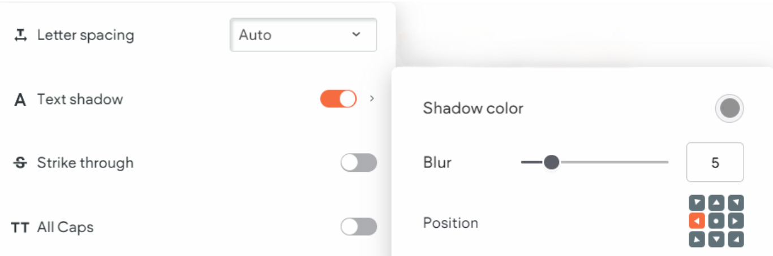Viewport: 773px width, 256px height.
Task: Set shadow position to bottom-right arrow
Action: 736,240
